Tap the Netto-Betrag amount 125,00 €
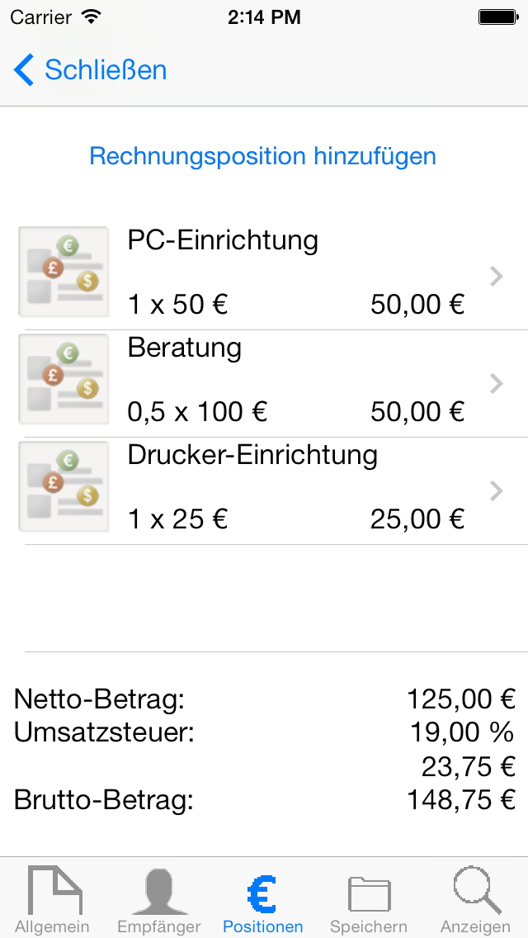The image size is (528, 938). click(x=460, y=699)
